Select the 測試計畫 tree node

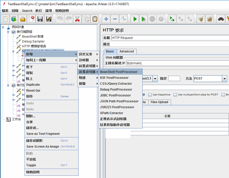(18, 27)
